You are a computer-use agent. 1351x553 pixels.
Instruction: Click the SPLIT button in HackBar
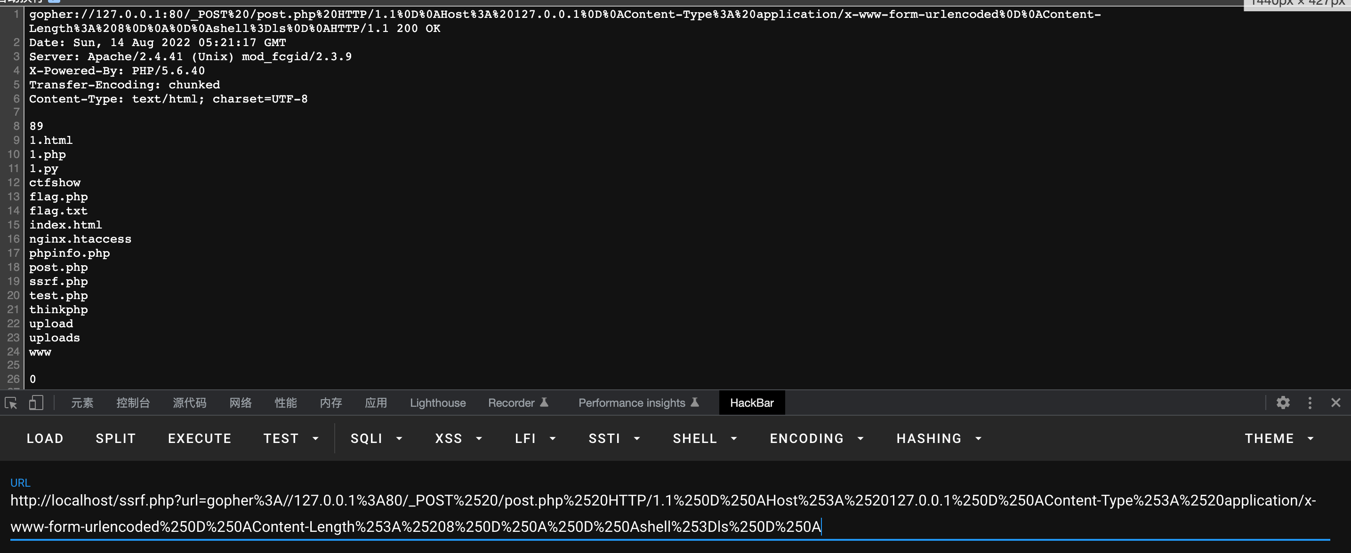116,438
